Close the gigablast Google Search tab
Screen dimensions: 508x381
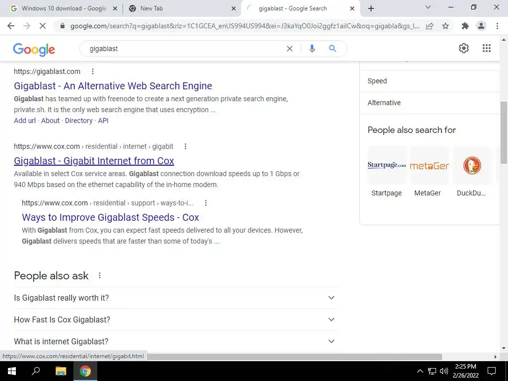tap(352, 9)
